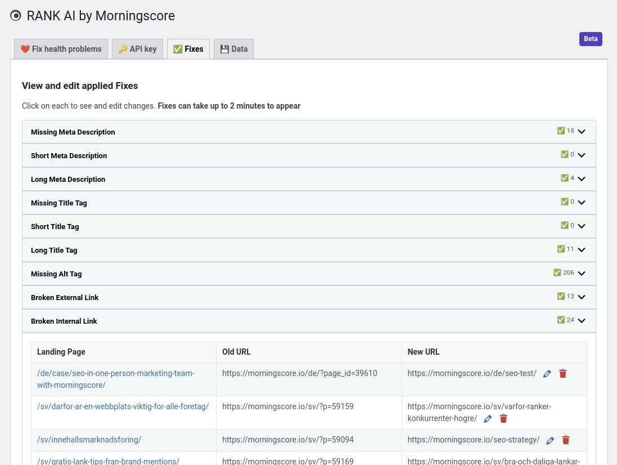
Task: Go to the Data tab
Action: pyautogui.click(x=233, y=49)
